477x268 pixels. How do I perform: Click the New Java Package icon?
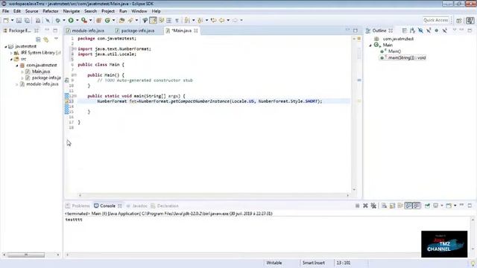[x=98, y=20]
